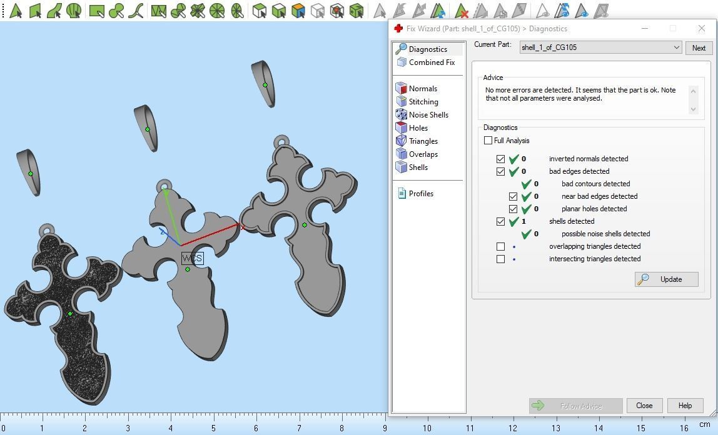The height and width of the screenshot is (435, 718).
Task: Toggle near bad edges detected checkbox
Action: click(x=513, y=196)
